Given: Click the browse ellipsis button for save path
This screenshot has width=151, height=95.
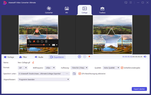Looking at the screenshot, I should click(x=67, y=73).
